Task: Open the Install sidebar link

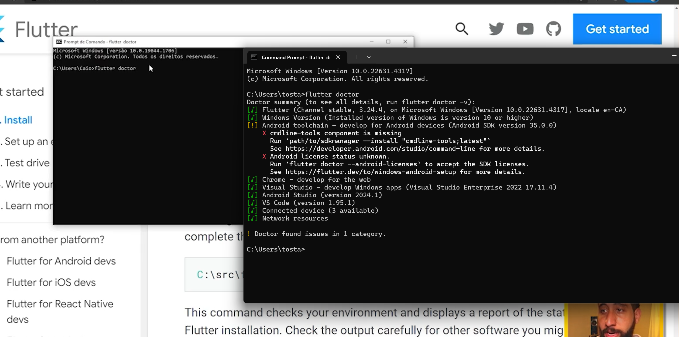Action: click(x=18, y=120)
